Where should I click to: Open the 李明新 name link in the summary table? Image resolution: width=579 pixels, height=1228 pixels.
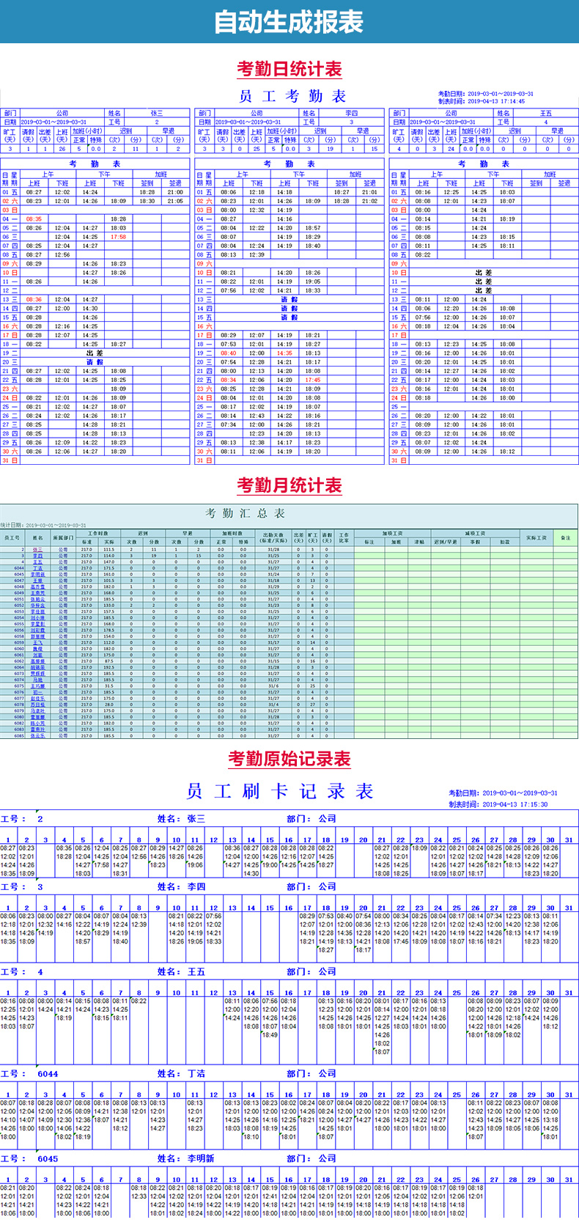[x=37, y=574]
